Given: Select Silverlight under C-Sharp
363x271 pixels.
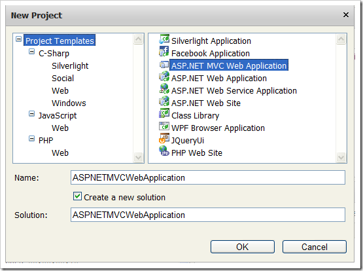Looking at the screenshot, I should click(x=70, y=65).
